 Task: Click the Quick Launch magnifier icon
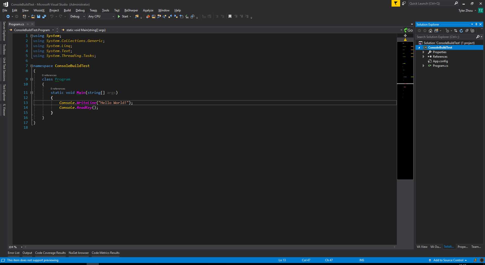tap(456, 3)
